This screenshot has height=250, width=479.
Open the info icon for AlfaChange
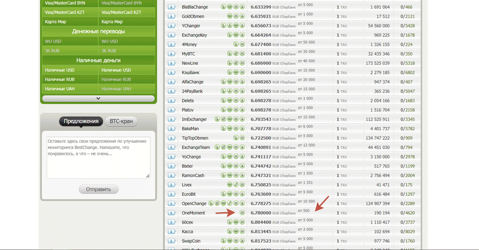(171, 82)
